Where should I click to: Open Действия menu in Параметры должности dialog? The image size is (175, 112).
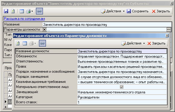click(133, 43)
